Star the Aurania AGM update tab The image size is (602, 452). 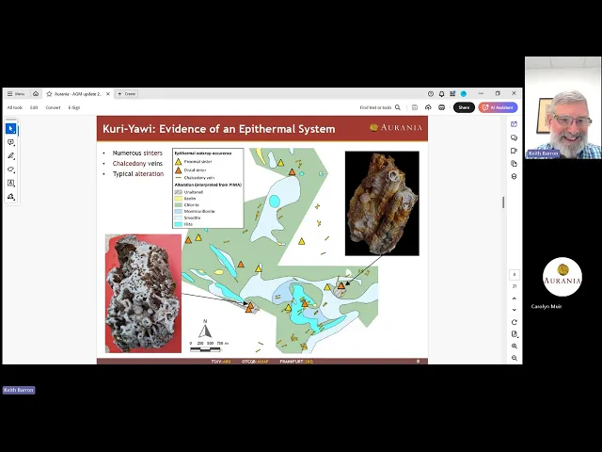pos(49,94)
